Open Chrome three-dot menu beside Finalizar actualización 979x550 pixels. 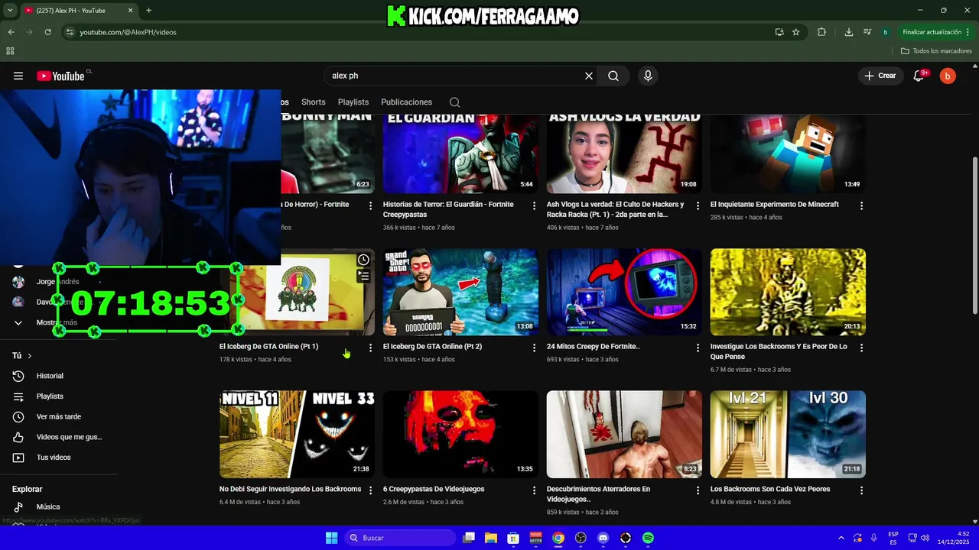[x=968, y=32]
